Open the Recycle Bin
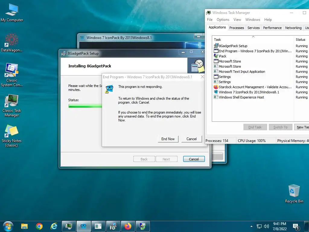 point(294,193)
